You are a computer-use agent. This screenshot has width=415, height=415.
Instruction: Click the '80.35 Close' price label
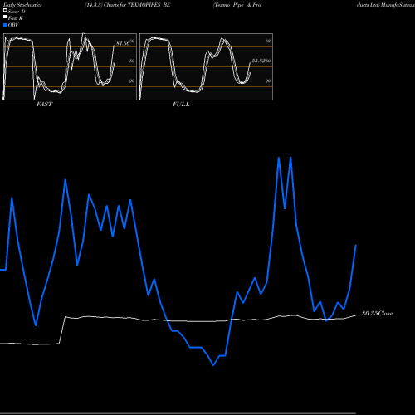pos(378,314)
